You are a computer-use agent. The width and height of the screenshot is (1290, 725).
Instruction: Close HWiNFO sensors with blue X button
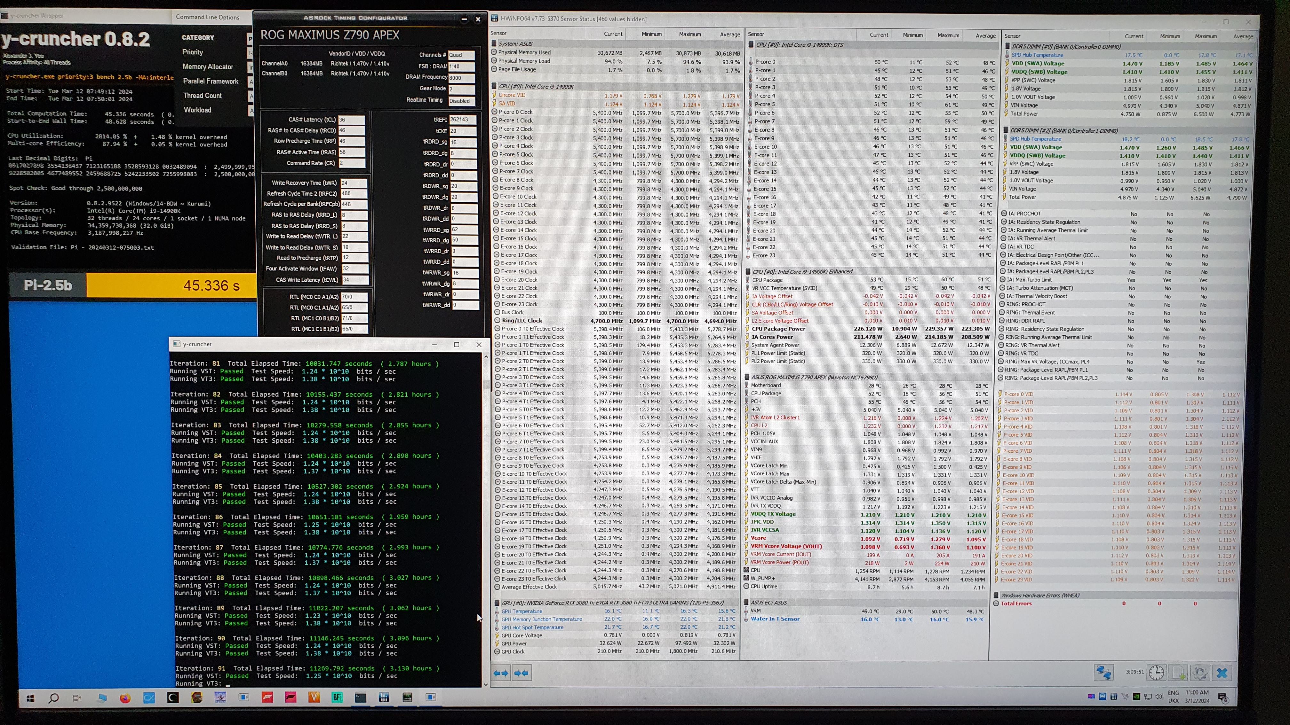point(1222,673)
